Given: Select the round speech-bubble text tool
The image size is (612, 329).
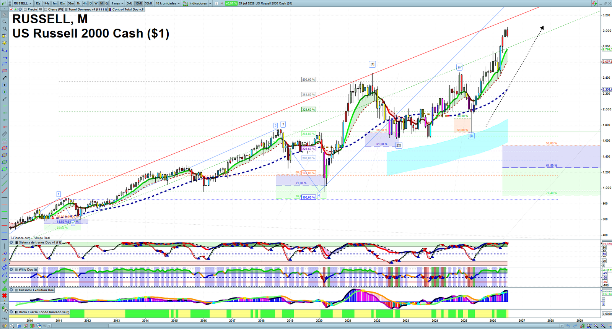Looking at the screenshot, I should 5,92.
